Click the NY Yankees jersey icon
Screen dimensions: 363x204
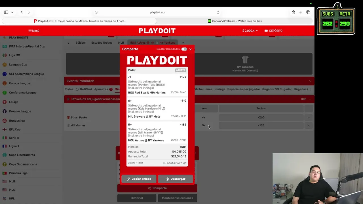[x=245, y=60]
